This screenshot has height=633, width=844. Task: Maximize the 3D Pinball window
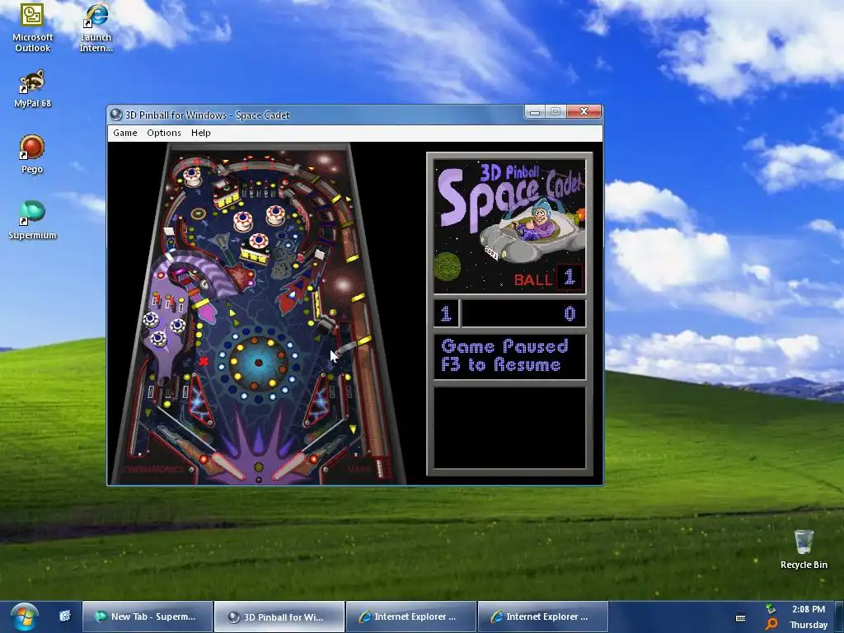pyautogui.click(x=556, y=112)
